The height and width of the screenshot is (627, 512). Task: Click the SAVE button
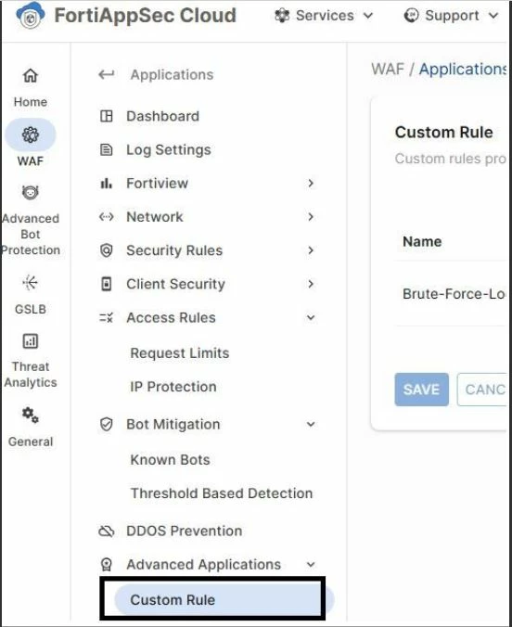coord(422,390)
